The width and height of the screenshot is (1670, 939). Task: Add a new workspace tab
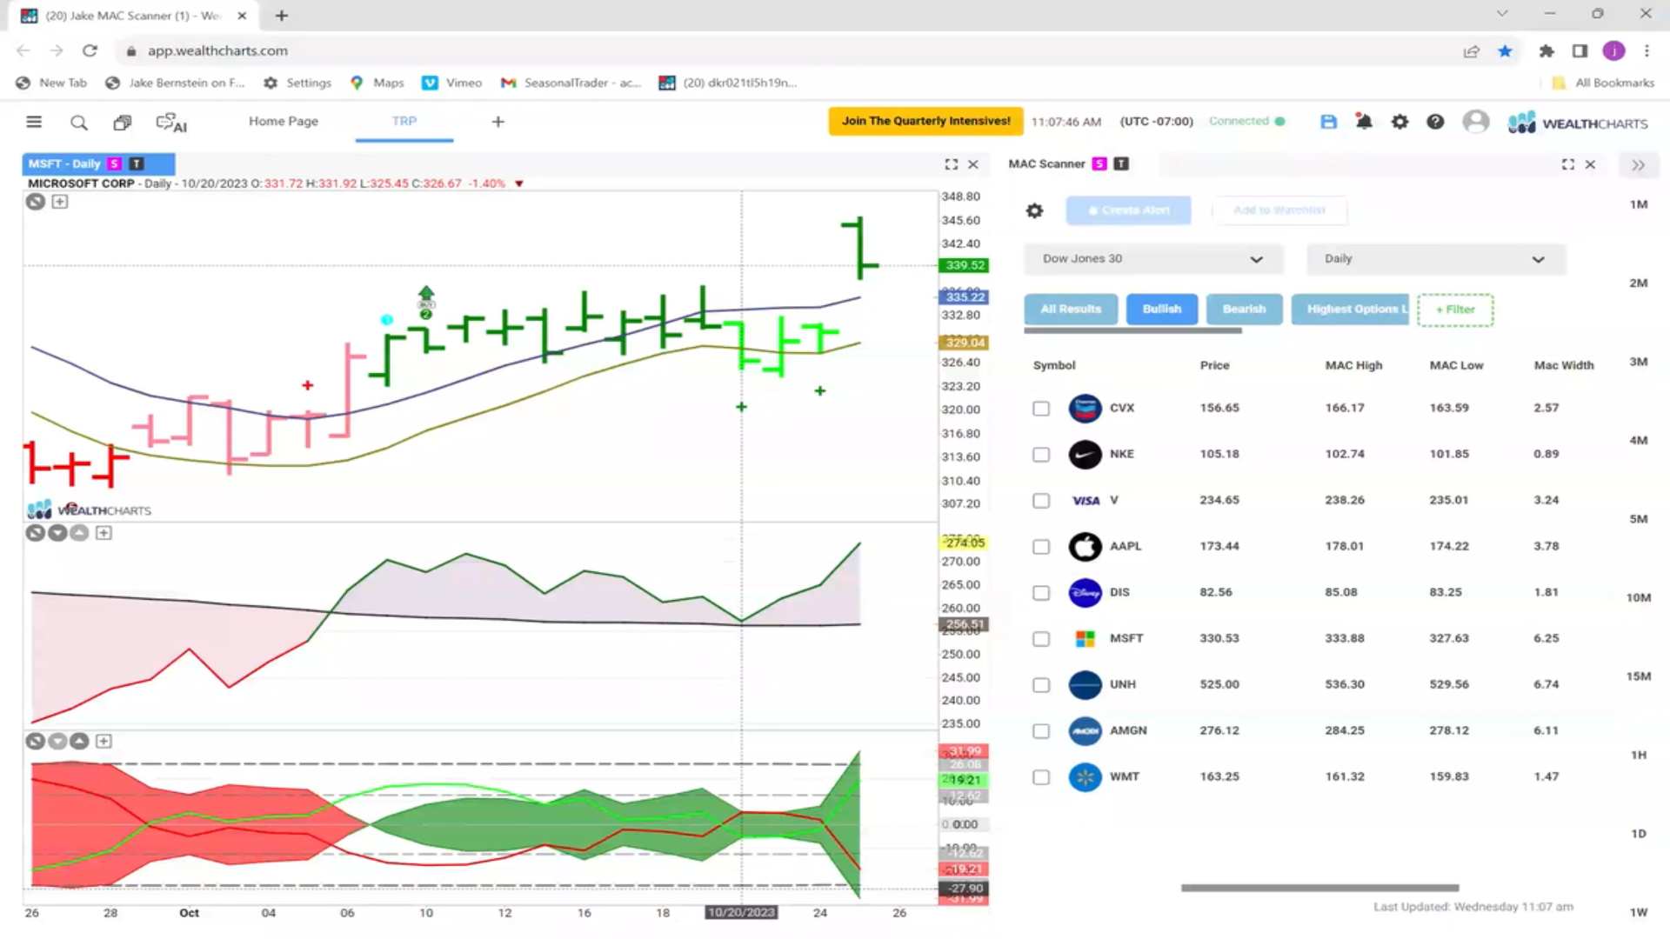tap(498, 122)
